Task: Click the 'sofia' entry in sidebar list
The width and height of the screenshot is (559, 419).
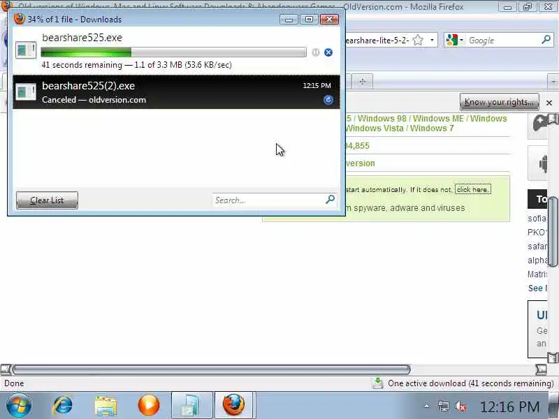Action: pos(537,219)
